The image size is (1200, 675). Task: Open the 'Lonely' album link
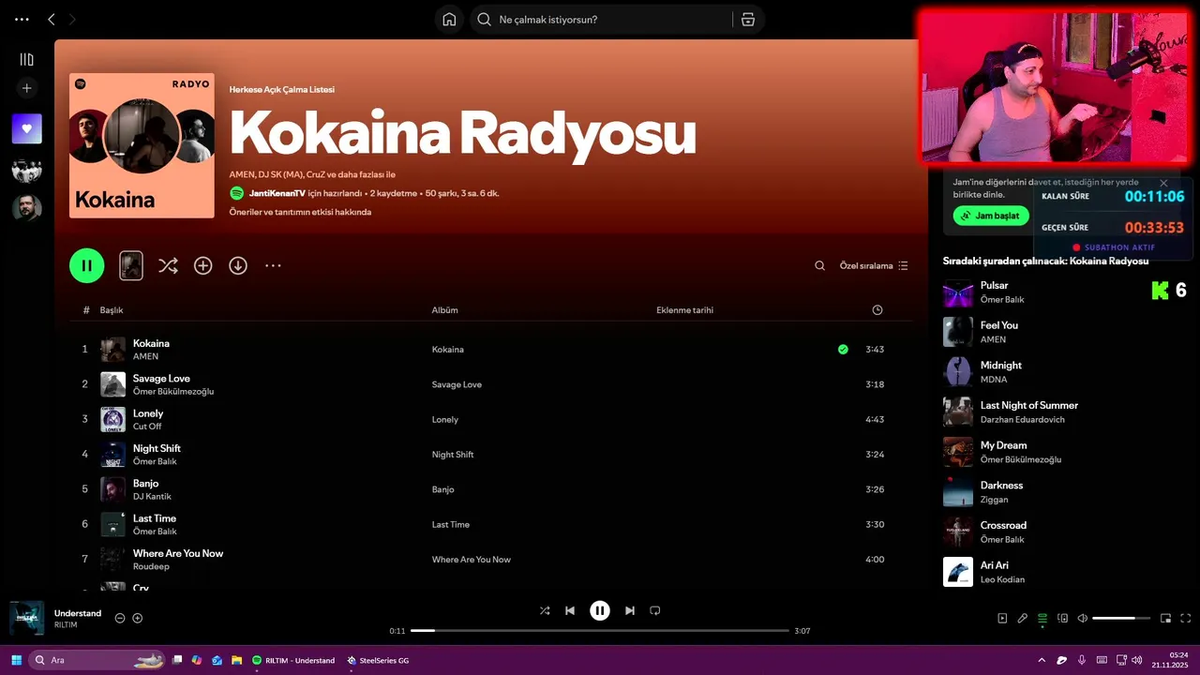pos(445,419)
